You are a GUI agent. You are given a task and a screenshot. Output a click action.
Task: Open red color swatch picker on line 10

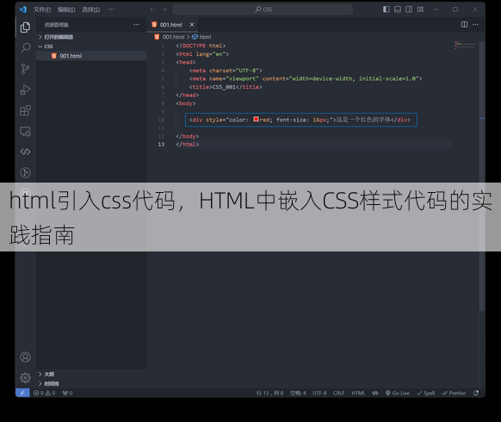point(256,119)
